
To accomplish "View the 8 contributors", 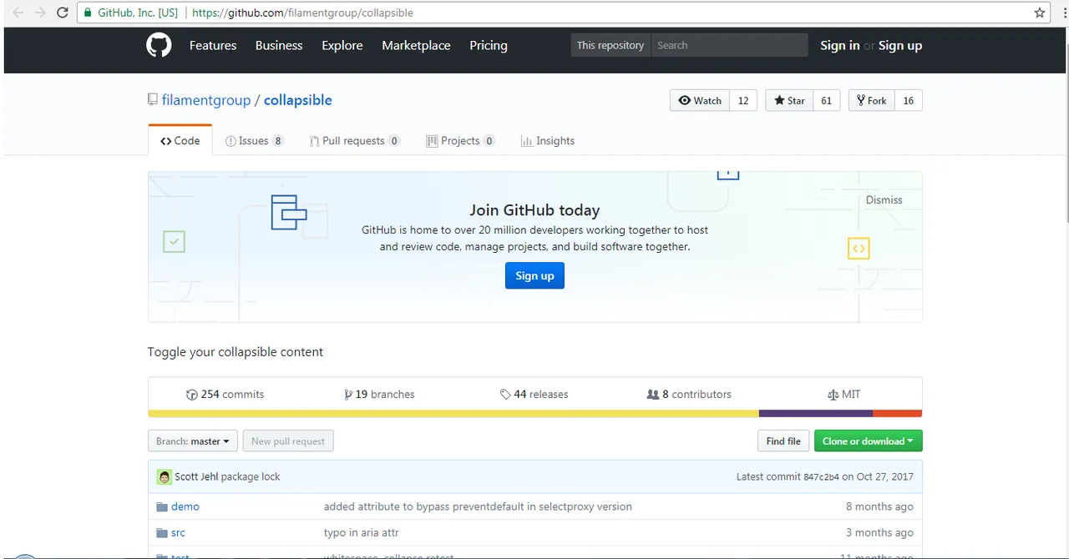I will [689, 394].
